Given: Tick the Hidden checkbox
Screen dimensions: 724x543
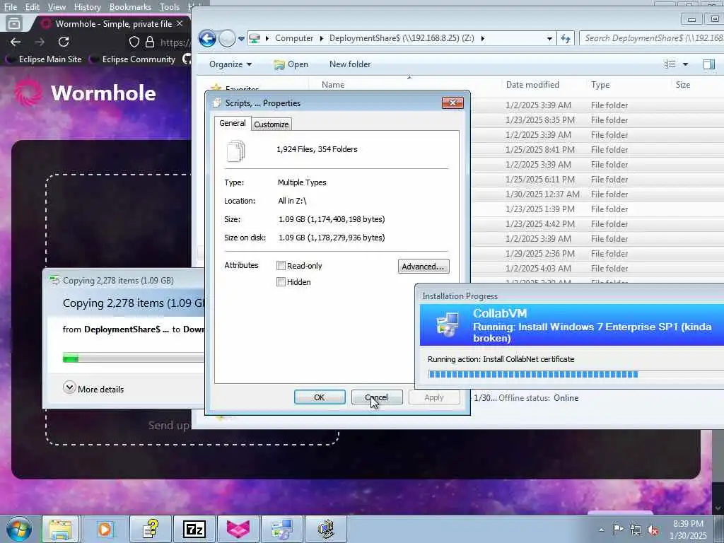Looking at the screenshot, I should click(x=281, y=281).
